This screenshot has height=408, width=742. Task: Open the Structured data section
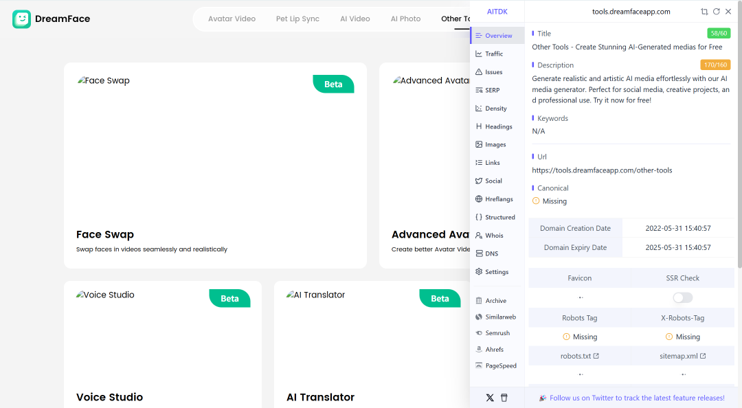497,217
